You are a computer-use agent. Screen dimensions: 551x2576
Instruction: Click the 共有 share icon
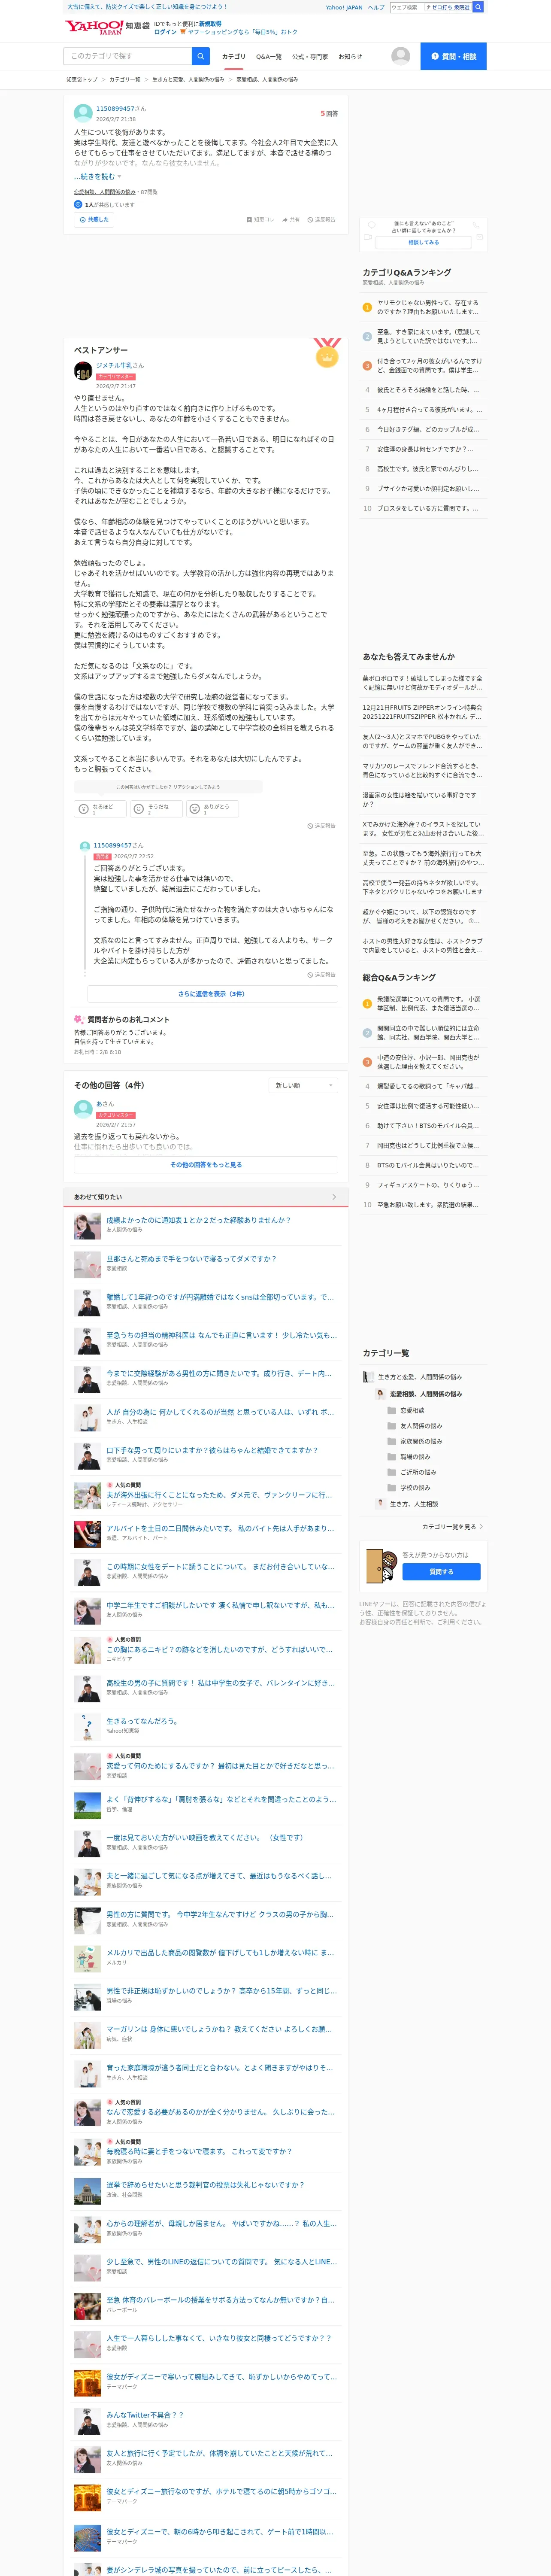(x=285, y=219)
